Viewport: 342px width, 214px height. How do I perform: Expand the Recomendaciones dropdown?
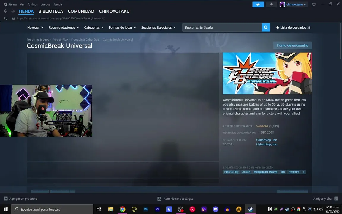pos(64,27)
